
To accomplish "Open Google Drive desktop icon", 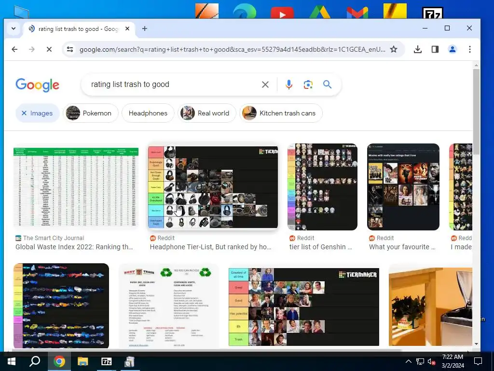I will (x=320, y=12).
